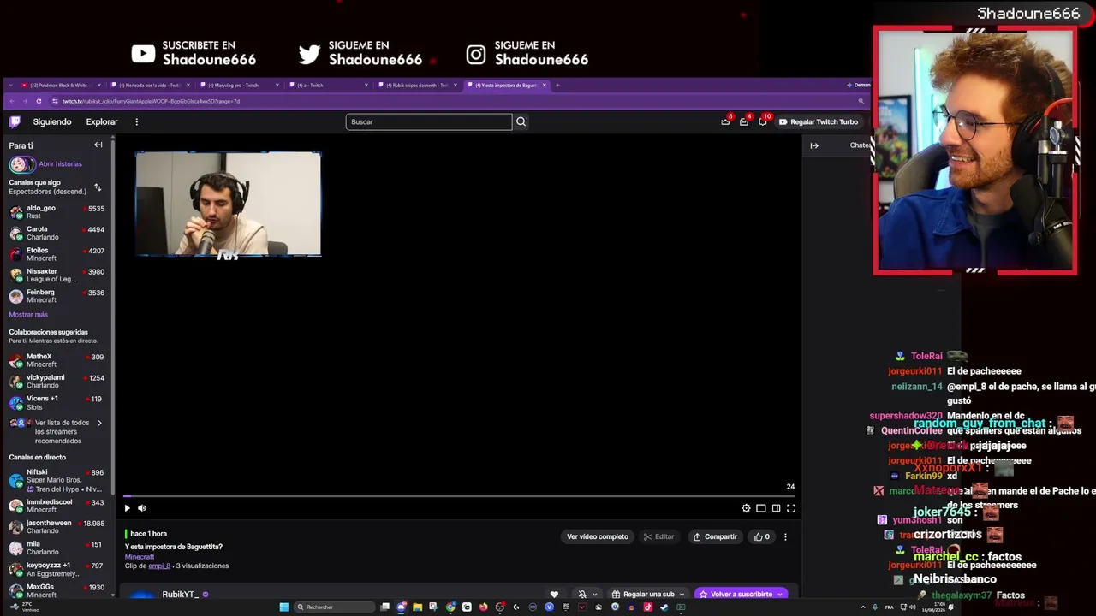
Task: Go to the Explorar page
Action: point(102,121)
